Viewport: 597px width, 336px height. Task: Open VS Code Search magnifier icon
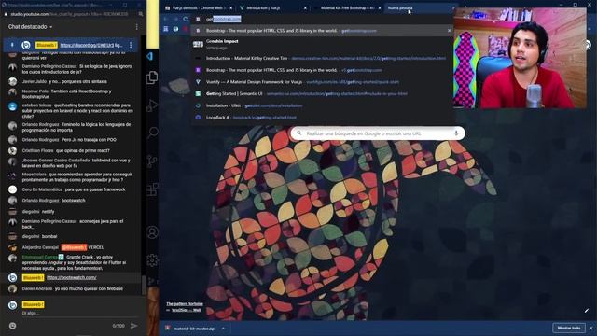coord(152,133)
